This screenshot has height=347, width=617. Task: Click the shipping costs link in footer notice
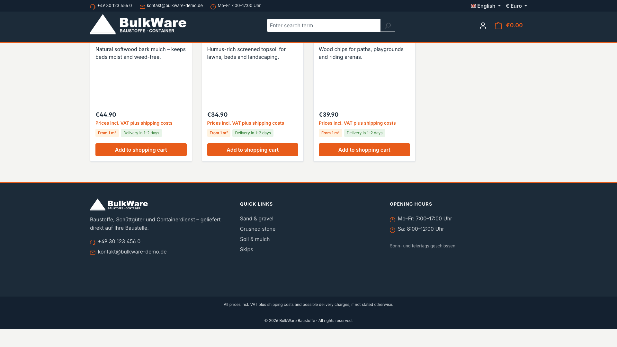(x=280, y=304)
